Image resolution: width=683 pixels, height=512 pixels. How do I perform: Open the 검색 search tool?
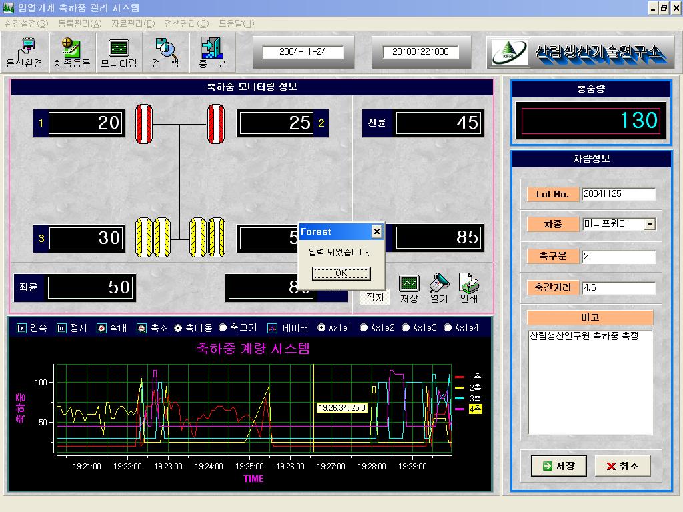165,52
